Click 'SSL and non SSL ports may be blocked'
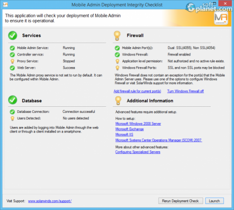 pos(196,68)
